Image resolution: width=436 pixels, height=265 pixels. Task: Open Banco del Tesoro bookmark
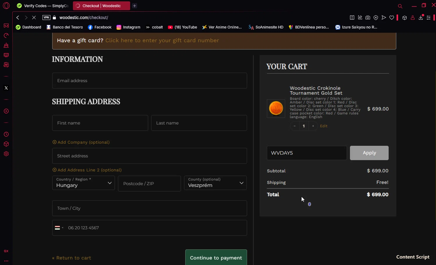click(x=65, y=27)
